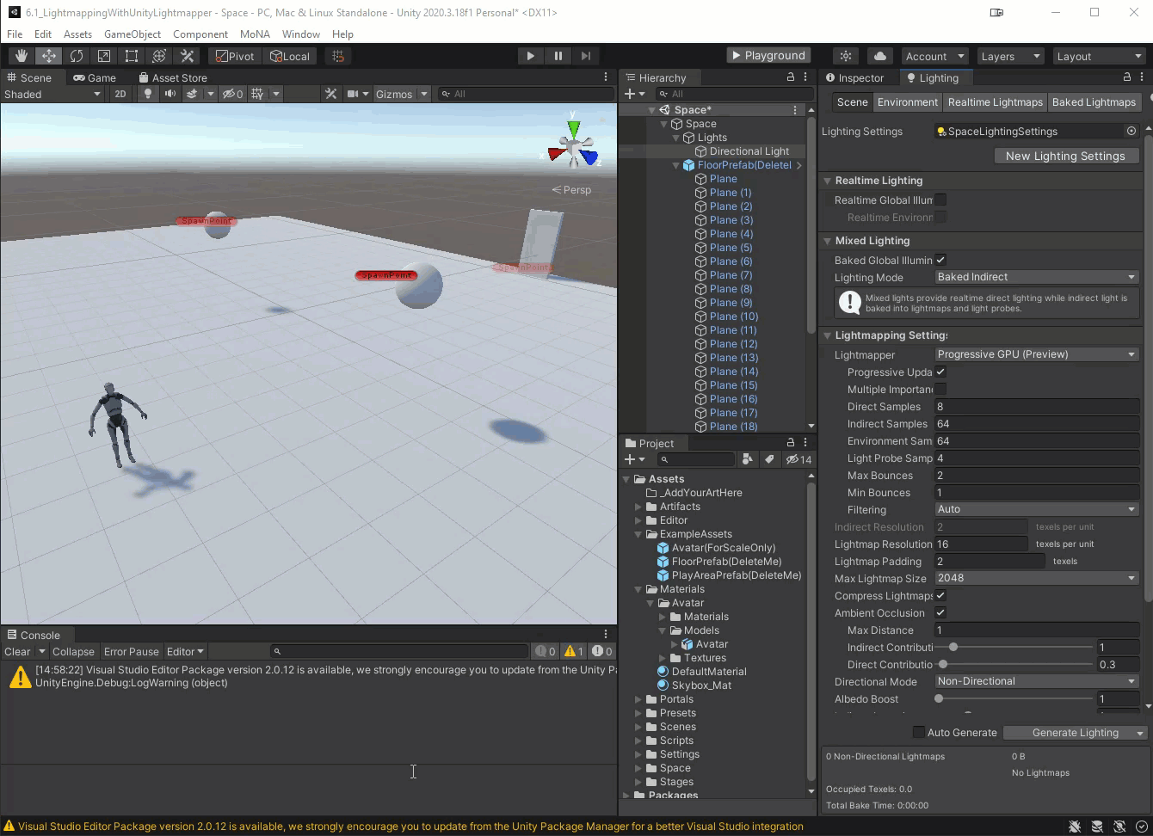
Task: Select the Transform tool
Action: point(159,56)
